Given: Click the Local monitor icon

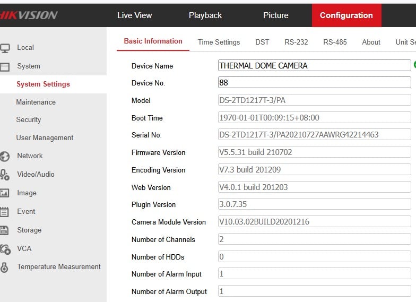Looking at the screenshot, I should tap(4, 48).
